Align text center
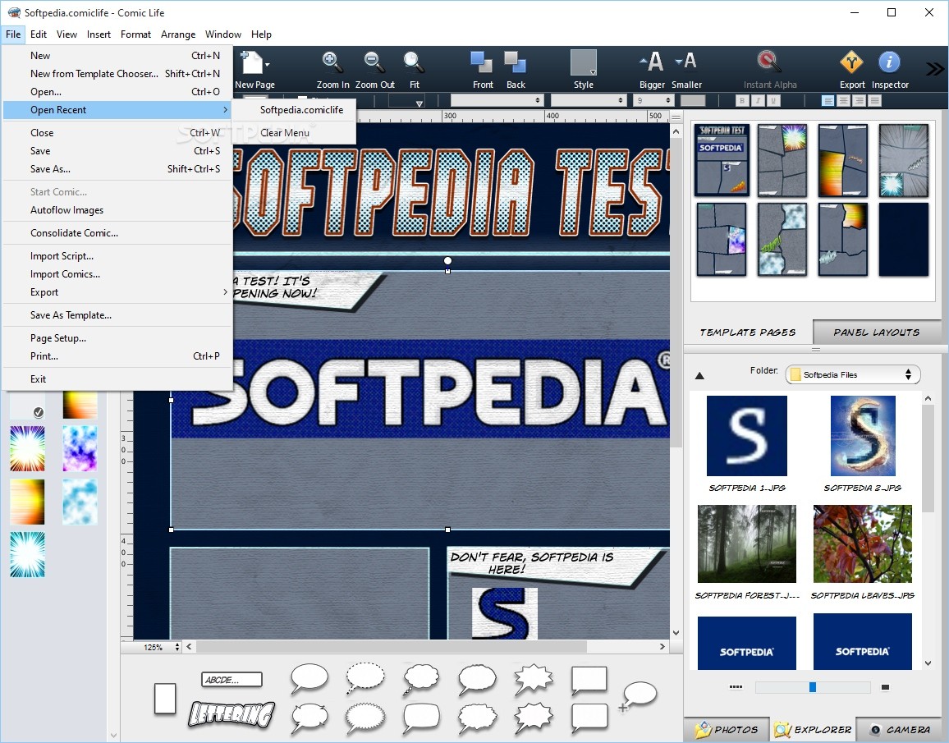This screenshot has height=743, width=949. (843, 100)
